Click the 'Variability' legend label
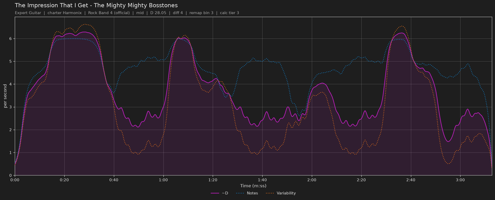Screen dimensions: 495x200 click(286, 193)
